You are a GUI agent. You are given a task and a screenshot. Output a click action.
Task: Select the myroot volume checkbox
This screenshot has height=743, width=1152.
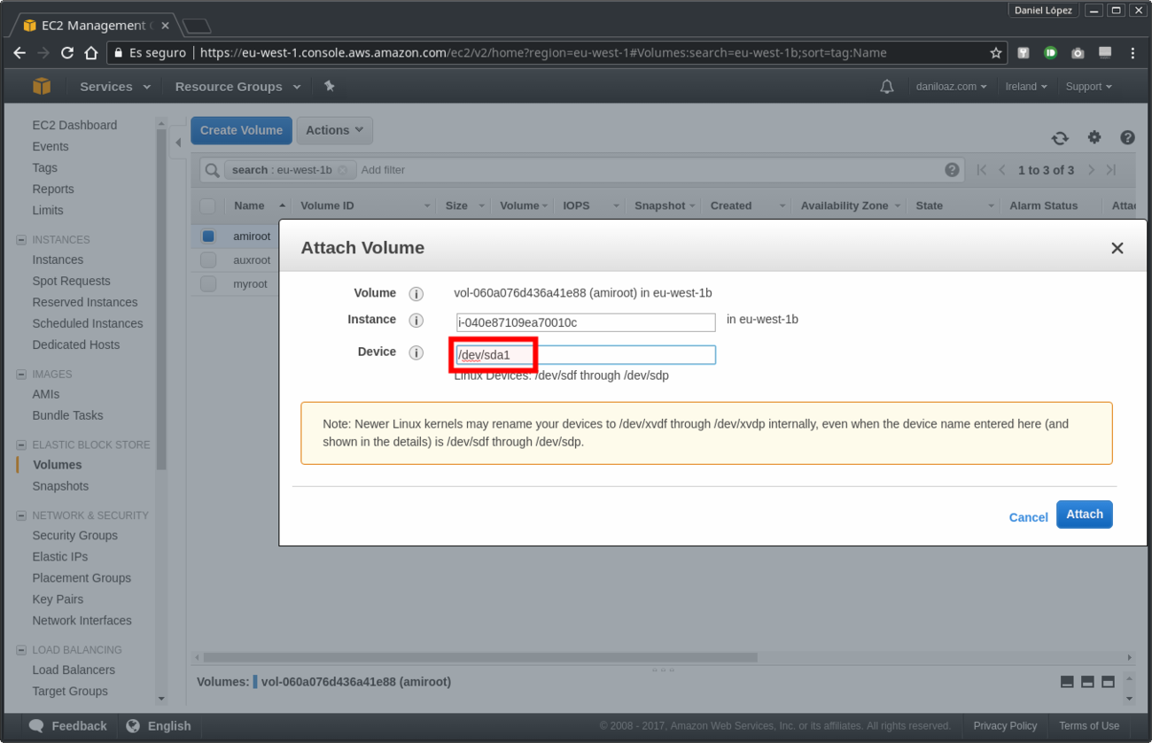pos(210,283)
